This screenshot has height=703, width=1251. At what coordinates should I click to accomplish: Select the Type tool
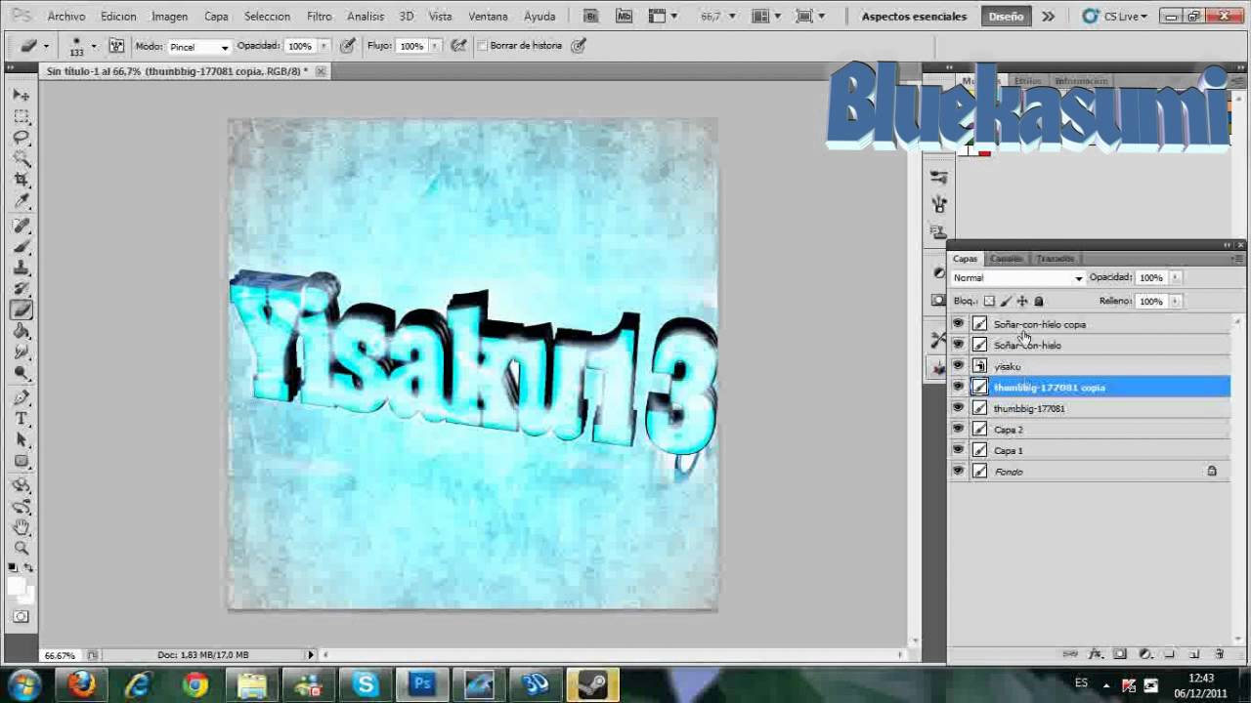coord(22,419)
